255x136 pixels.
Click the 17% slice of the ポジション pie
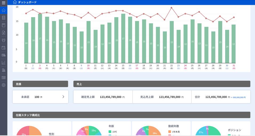[201, 132]
